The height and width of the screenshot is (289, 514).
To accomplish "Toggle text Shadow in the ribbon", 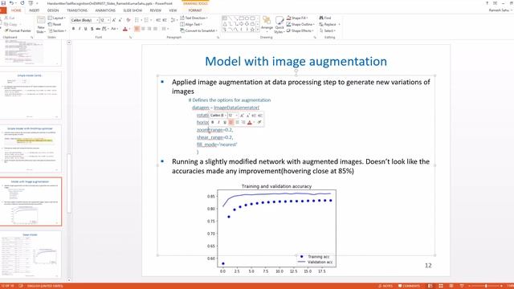I will pyautogui.click(x=92, y=29).
